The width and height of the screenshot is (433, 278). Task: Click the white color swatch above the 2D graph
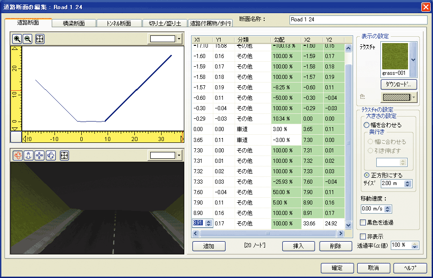162,39
